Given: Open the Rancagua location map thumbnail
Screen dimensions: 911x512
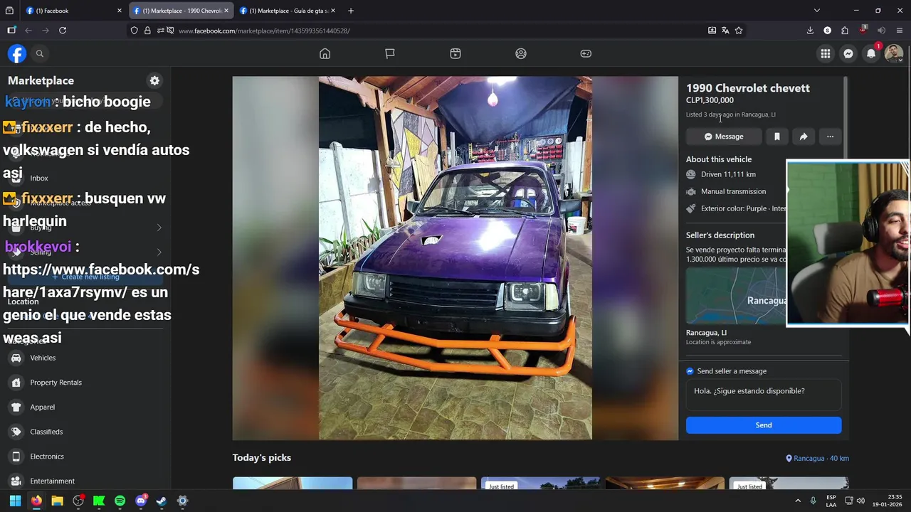Looking at the screenshot, I should click(x=736, y=296).
